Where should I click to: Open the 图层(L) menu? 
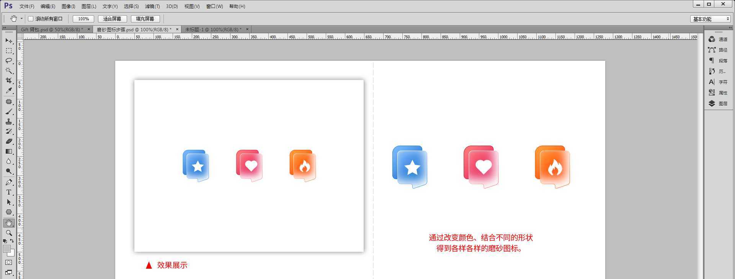(x=89, y=6)
